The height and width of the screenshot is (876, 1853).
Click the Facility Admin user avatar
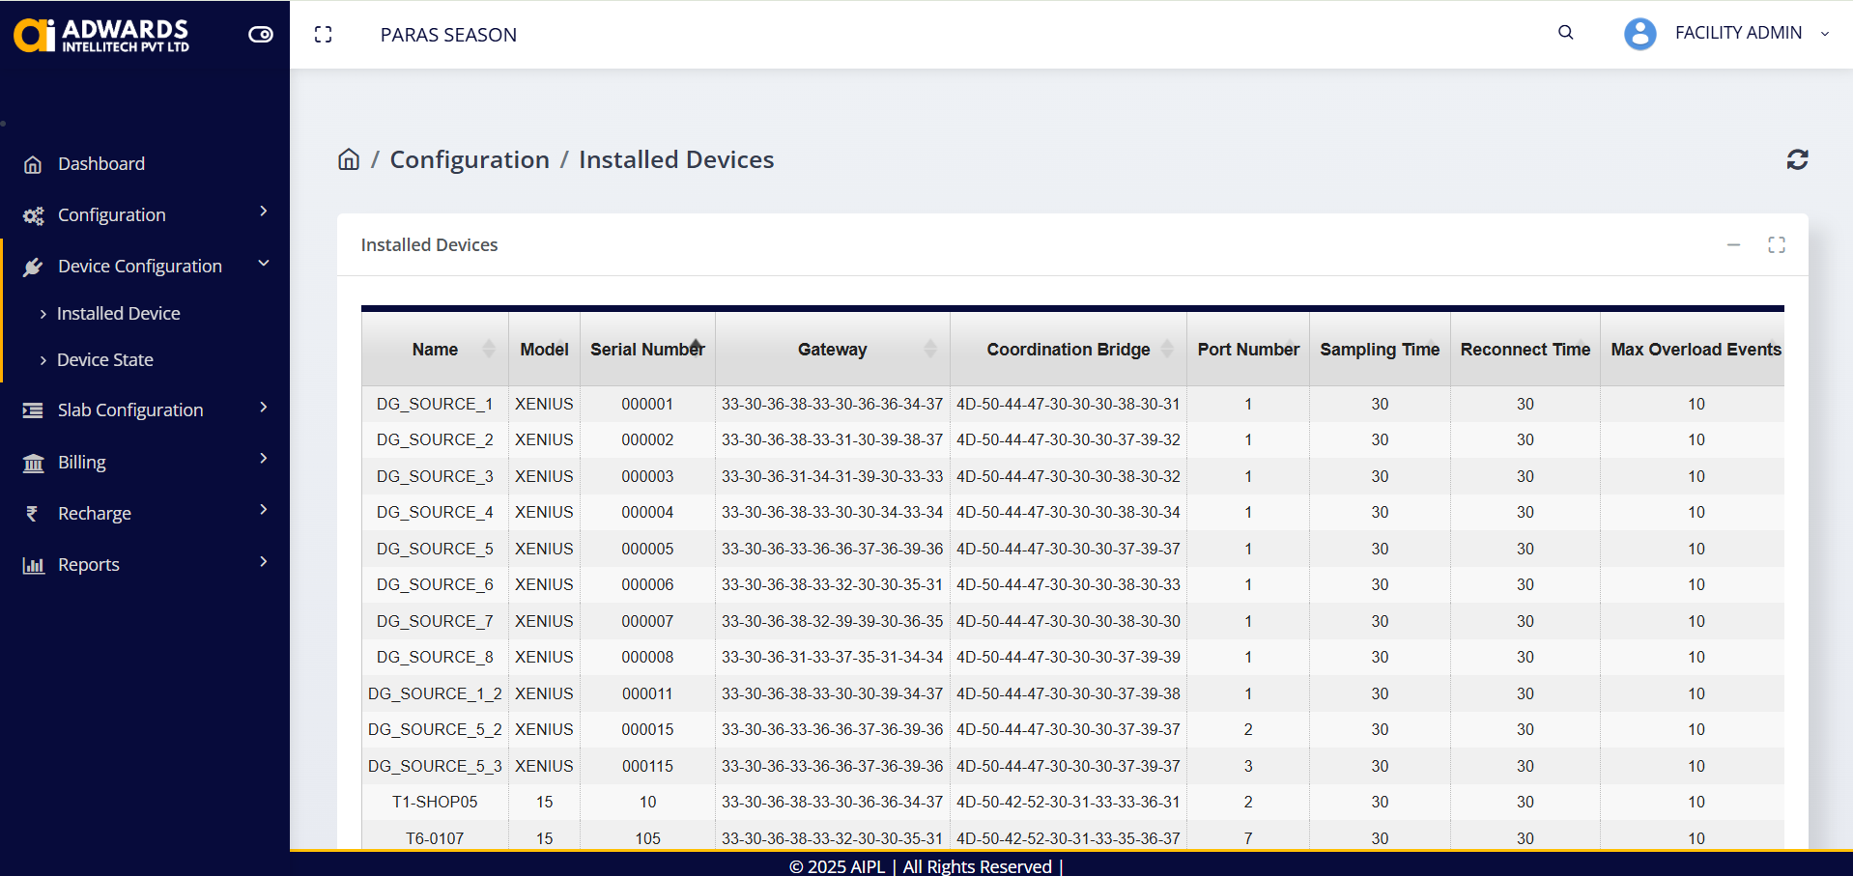pyautogui.click(x=1639, y=34)
